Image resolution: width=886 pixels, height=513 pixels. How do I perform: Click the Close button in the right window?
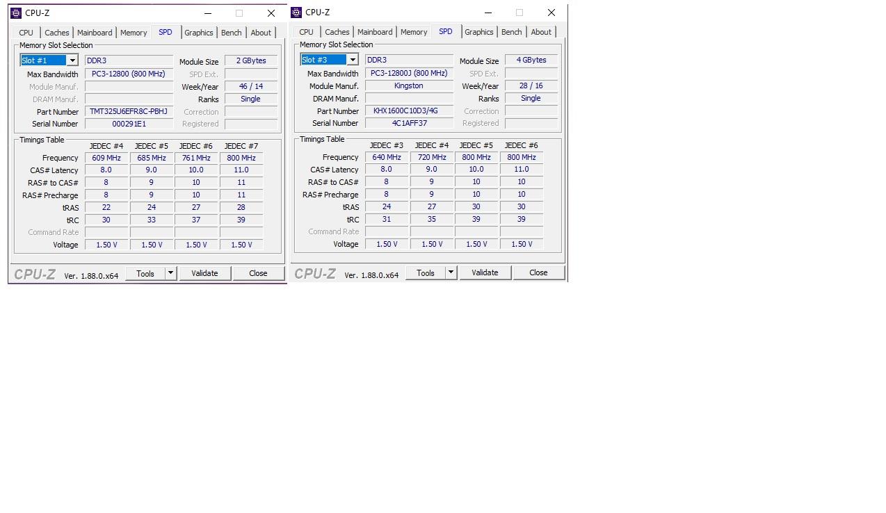(x=538, y=272)
